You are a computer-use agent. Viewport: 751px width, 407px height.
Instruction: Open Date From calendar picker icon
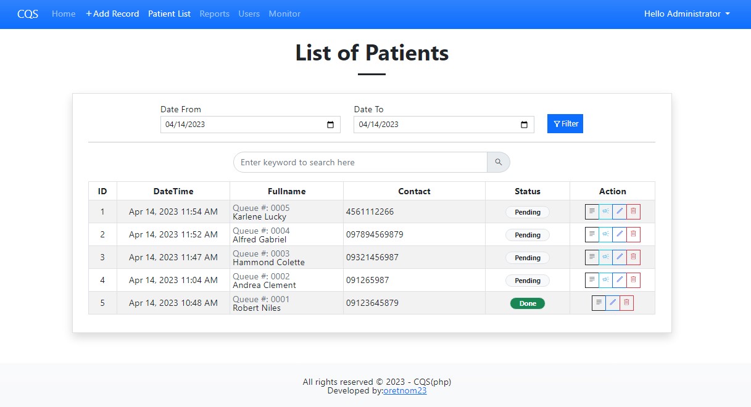[x=330, y=125]
